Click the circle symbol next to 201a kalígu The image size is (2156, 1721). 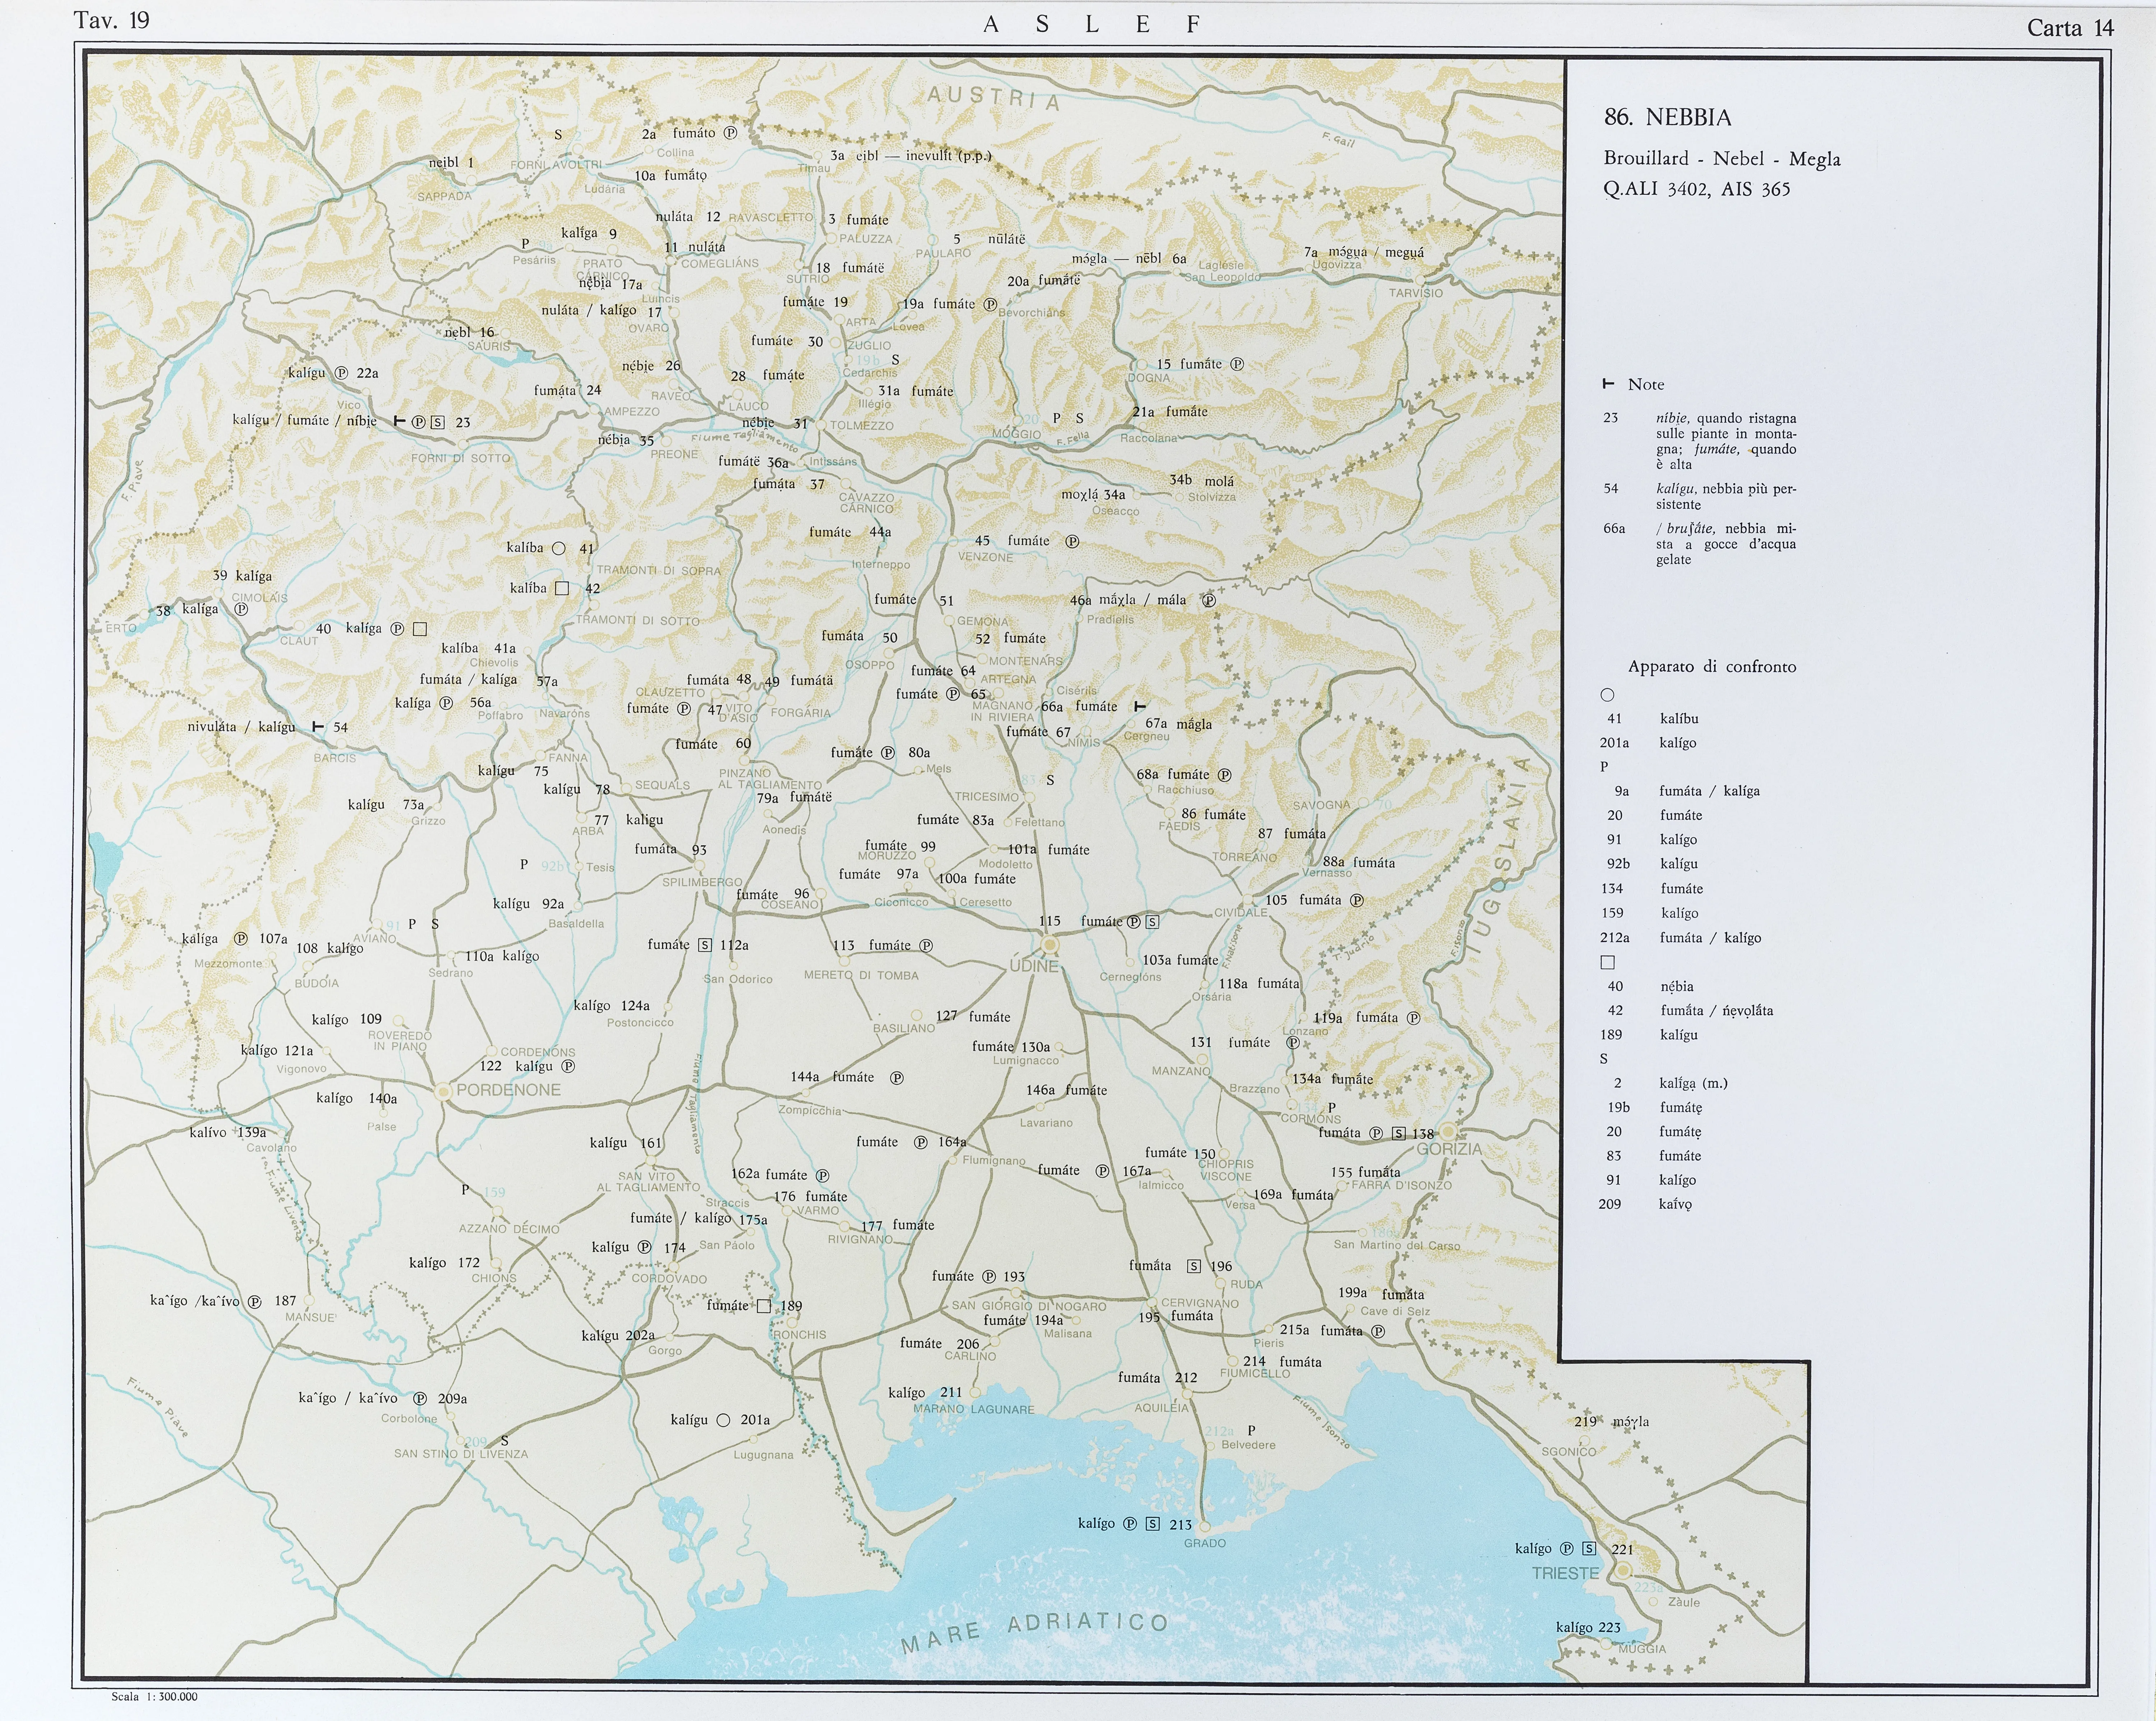723,1420
